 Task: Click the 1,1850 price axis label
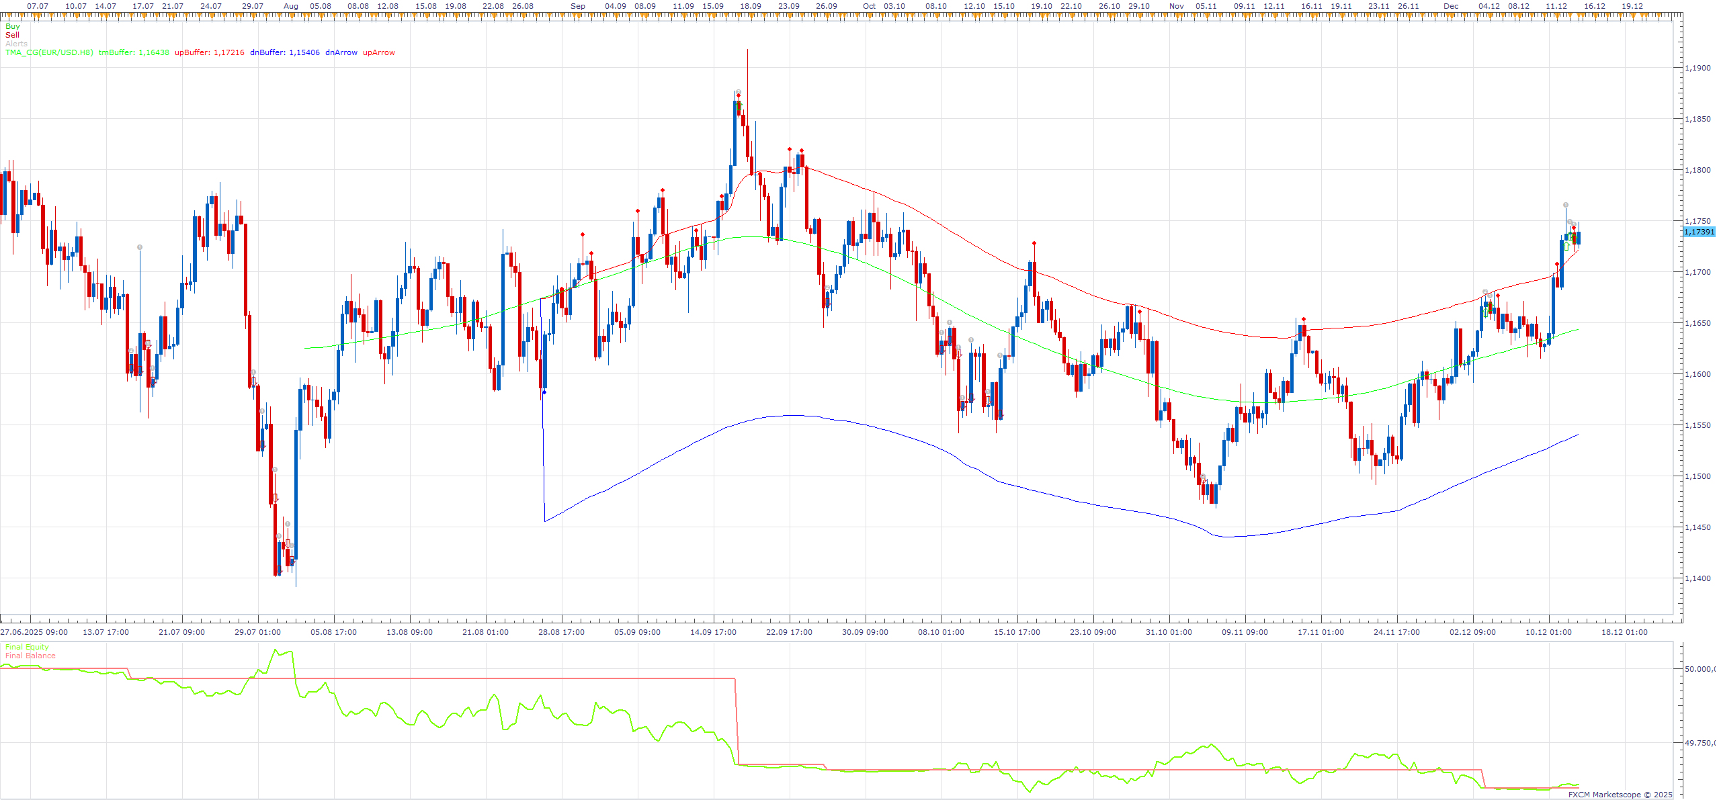click(x=1698, y=119)
